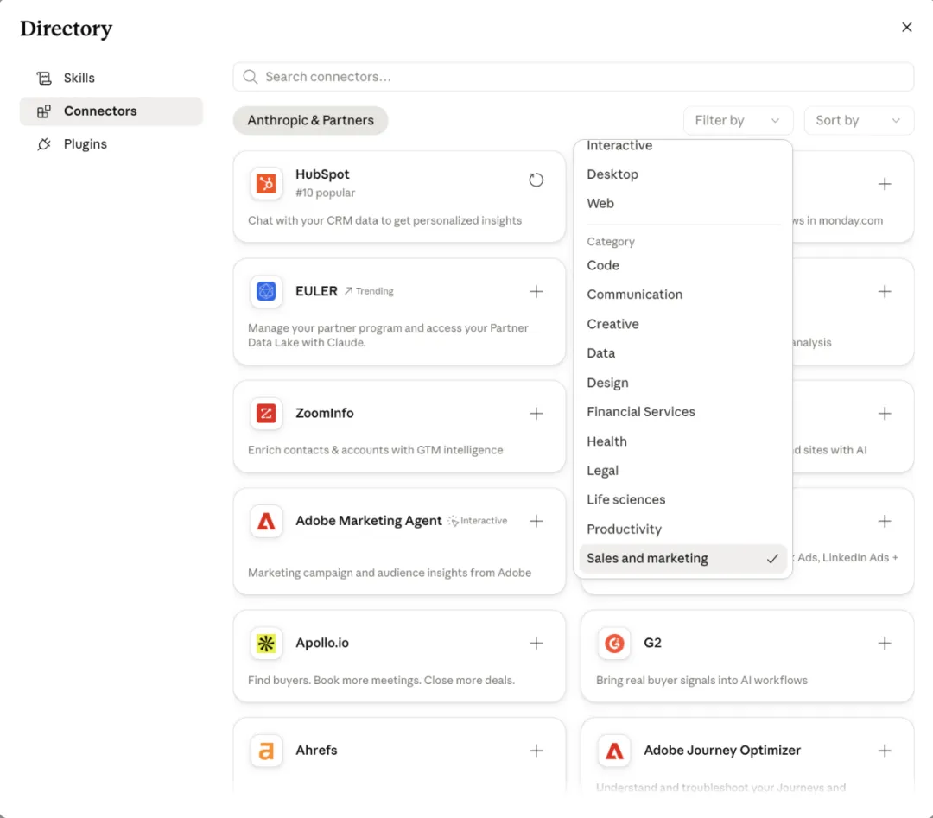This screenshot has width=933, height=818.
Task: Open the Skills section icon
Action: (x=44, y=78)
